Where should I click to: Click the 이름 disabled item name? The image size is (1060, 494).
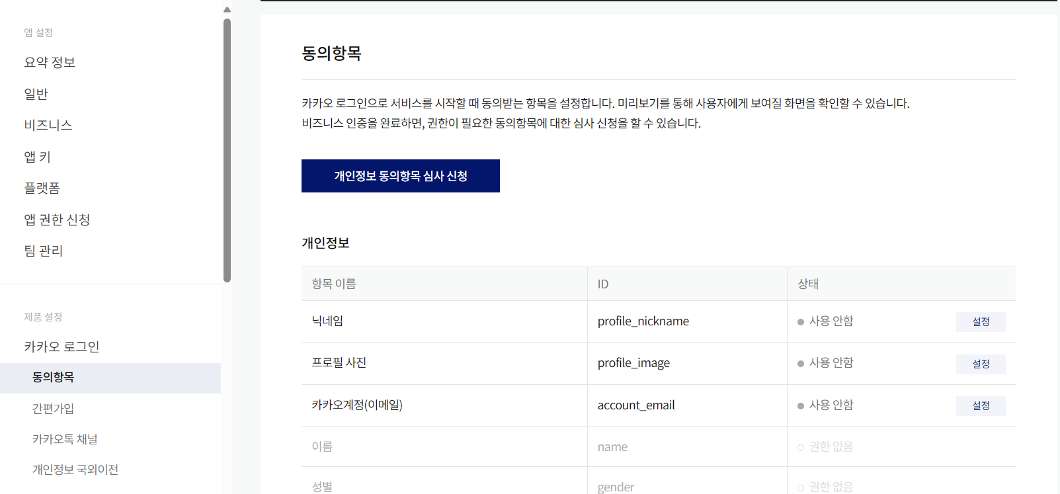(322, 446)
